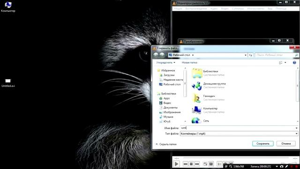The width and height of the screenshot is (300, 169).
Task: Click the recorder window select icon
Action: (226, 167)
